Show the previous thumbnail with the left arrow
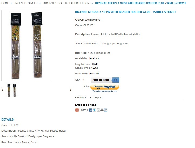Screen dimensions: 195x148 (2, 90)
